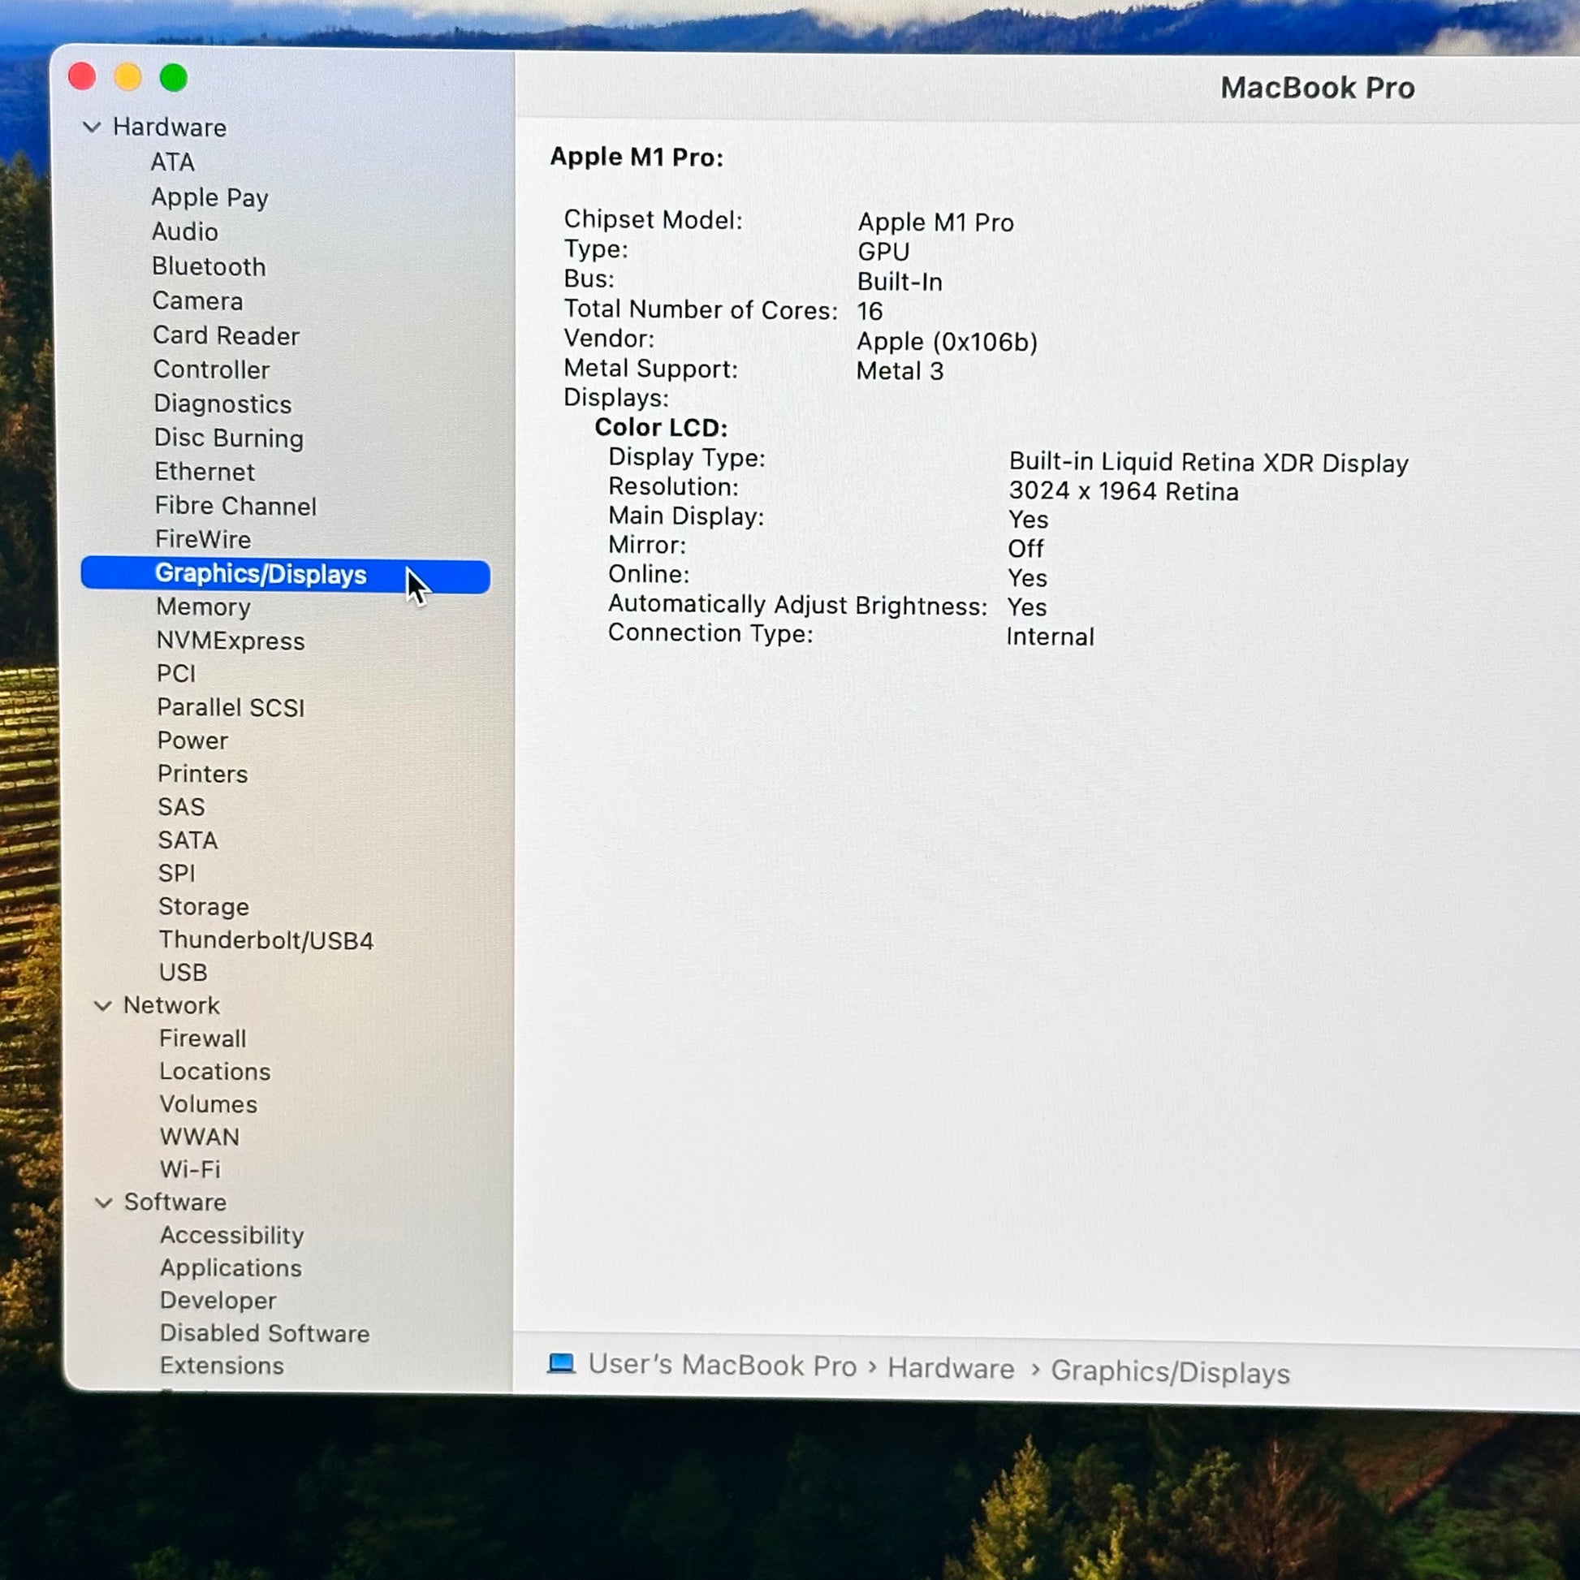The width and height of the screenshot is (1580, 1580).
Task: Click Connection Type value 'Internal'
Action: [1050, 637]
